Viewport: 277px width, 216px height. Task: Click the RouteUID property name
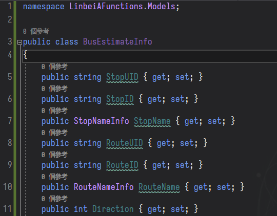[x=125, y=143]
